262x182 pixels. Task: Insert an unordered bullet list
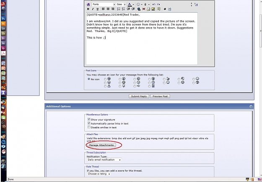tap(123, 9)
